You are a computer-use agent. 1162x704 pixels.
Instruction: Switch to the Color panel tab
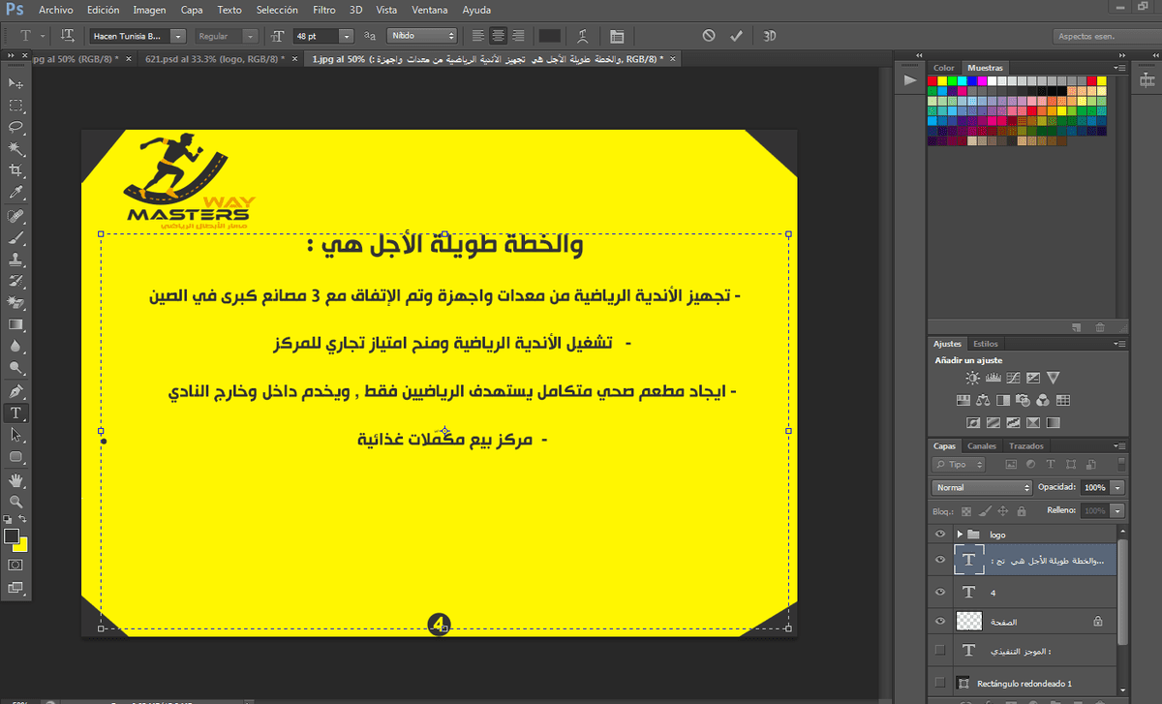click(943, 68)
